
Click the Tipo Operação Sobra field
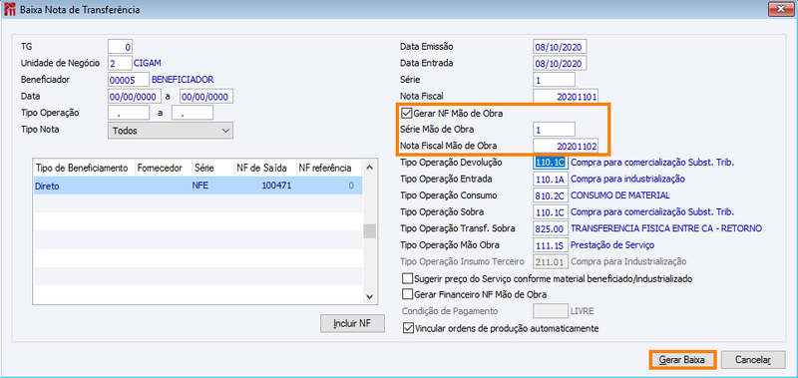(551, 212)
